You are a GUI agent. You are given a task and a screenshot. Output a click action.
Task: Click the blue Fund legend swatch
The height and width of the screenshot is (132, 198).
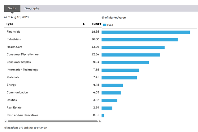click(105, 25)
